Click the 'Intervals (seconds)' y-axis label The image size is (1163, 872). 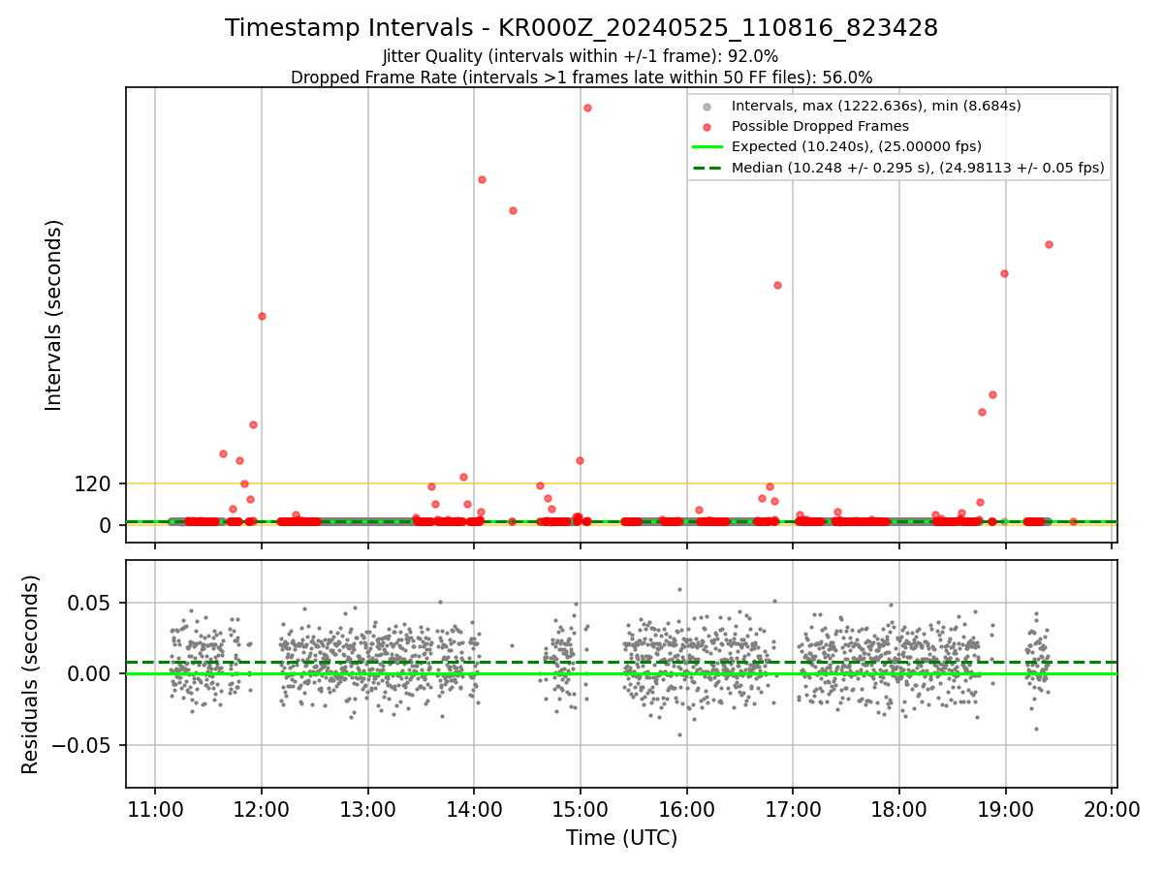coord(54,315)
